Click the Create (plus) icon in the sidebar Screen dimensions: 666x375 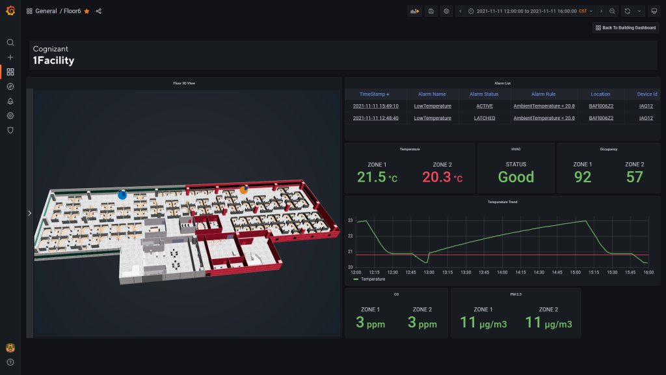(10, 57)
